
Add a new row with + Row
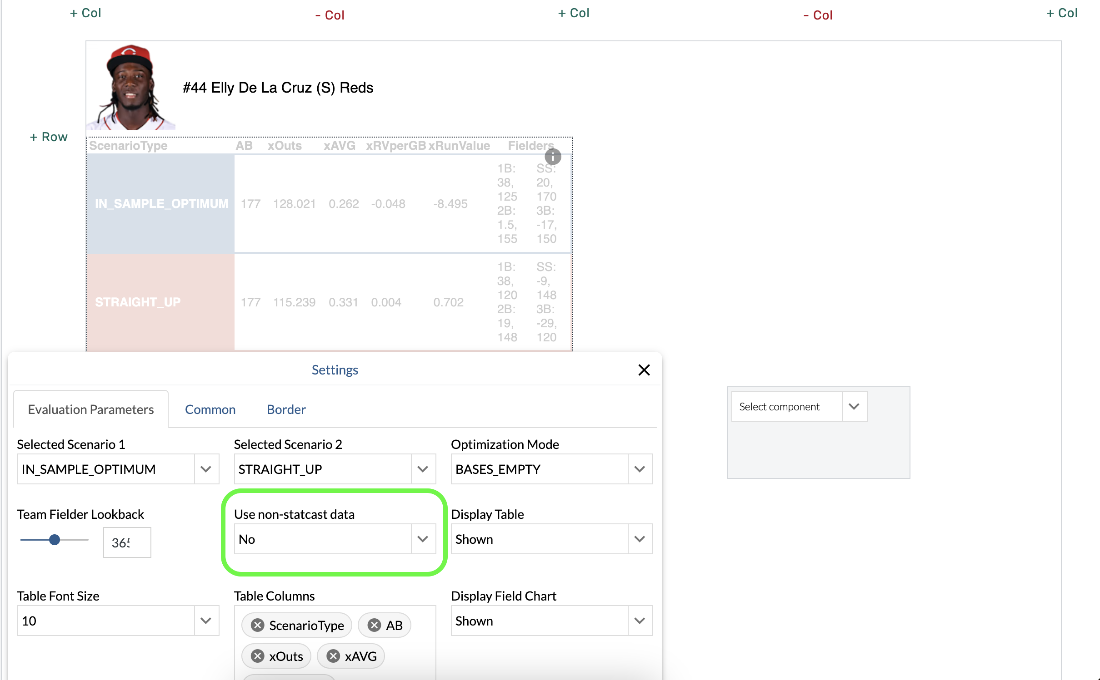coord(48,136)
